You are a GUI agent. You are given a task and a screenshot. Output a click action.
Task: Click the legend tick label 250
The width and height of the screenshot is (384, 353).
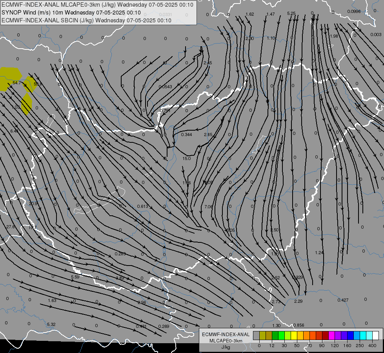pos(360,346)
